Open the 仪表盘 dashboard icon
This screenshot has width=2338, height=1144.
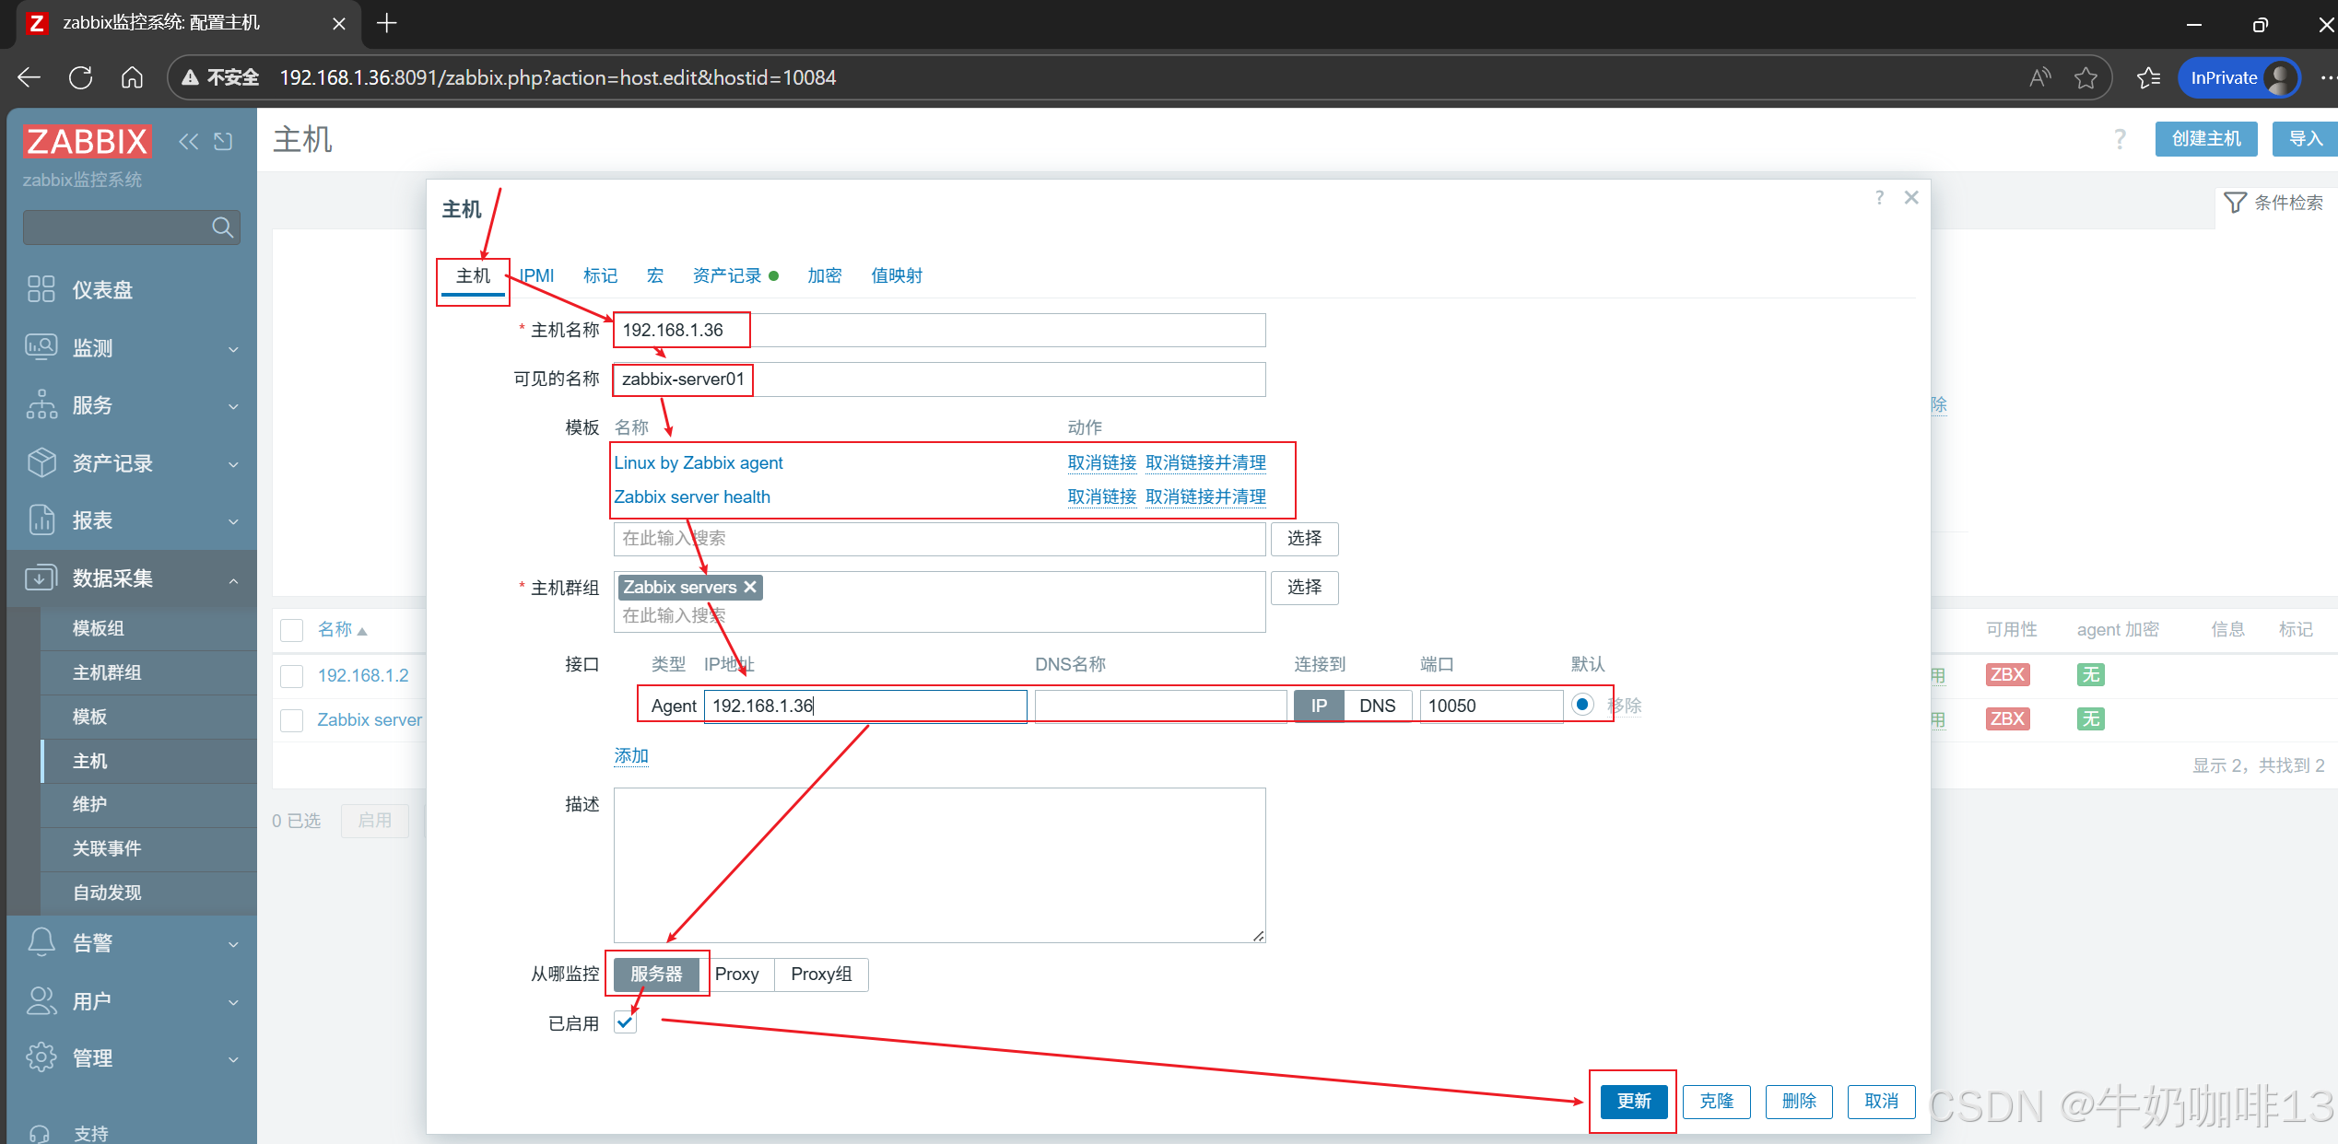[x=41, y=289]
